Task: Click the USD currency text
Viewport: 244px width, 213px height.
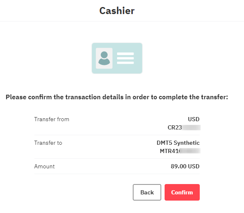Action: click(x=194, y=119)
